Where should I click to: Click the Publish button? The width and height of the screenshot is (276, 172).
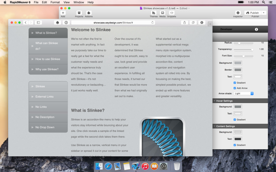(x=253, y=13)
